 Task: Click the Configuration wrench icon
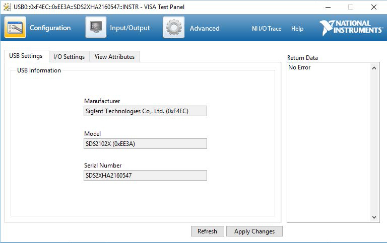(15, 28)
